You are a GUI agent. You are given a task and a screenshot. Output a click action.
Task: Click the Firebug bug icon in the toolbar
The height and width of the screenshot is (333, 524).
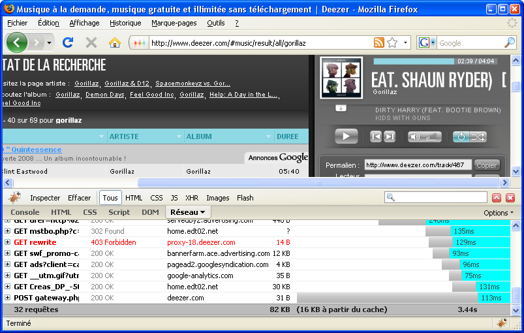pos(14,198)
